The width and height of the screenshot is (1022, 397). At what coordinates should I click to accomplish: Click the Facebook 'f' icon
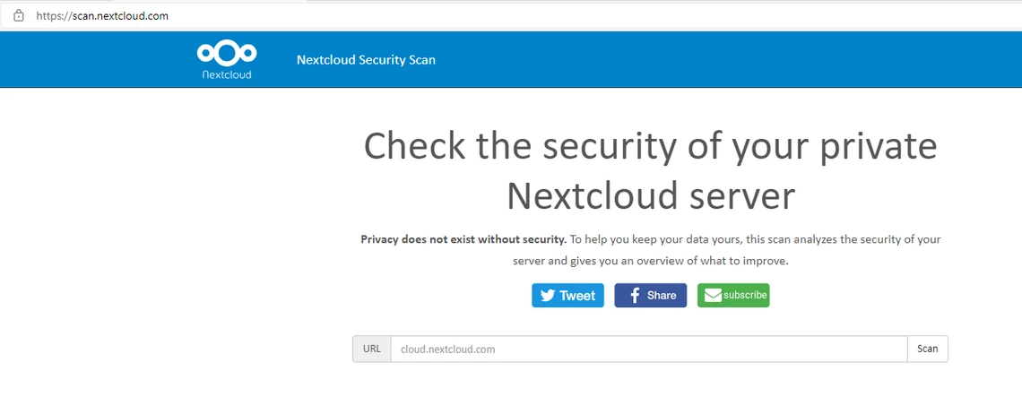tap(633, 296)
